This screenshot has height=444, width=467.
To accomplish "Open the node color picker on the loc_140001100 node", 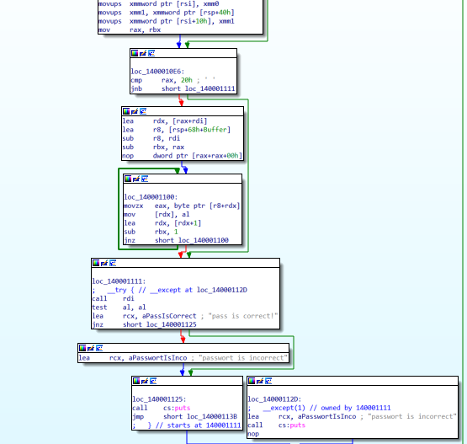I will click(x=128, y=179).
